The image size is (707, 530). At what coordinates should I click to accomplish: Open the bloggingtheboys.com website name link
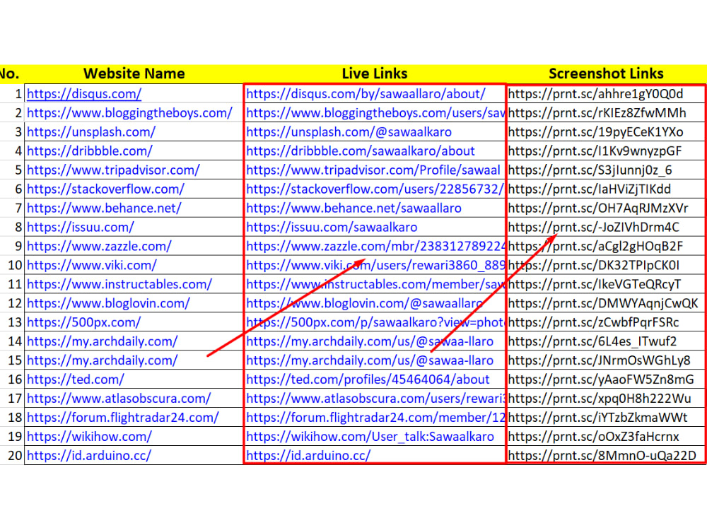pyautogui.click(x=129, y=112)
